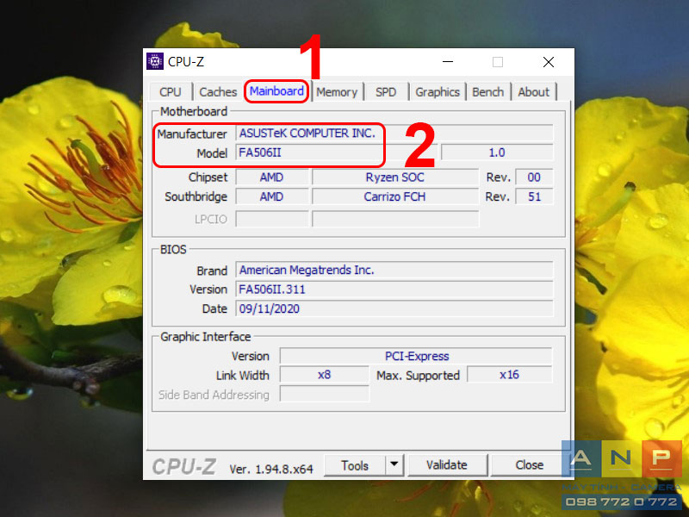The width and height of the screenshot is (689, 517).
Task: Select the manufacturer field ASUSTeK COMPUTER INC.
Action: coord(394,134)
